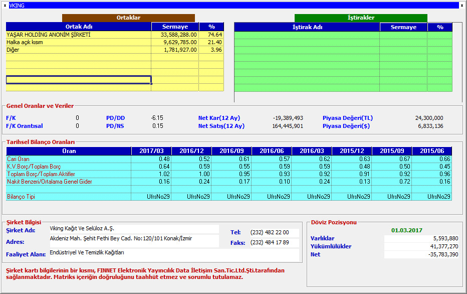
Task: Click Cari Oran value 0.48 for 2017/03
Action: coord(164,159)
